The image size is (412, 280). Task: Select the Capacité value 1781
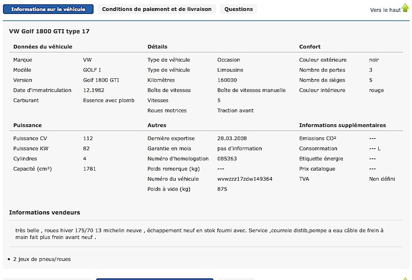[89, 169]
